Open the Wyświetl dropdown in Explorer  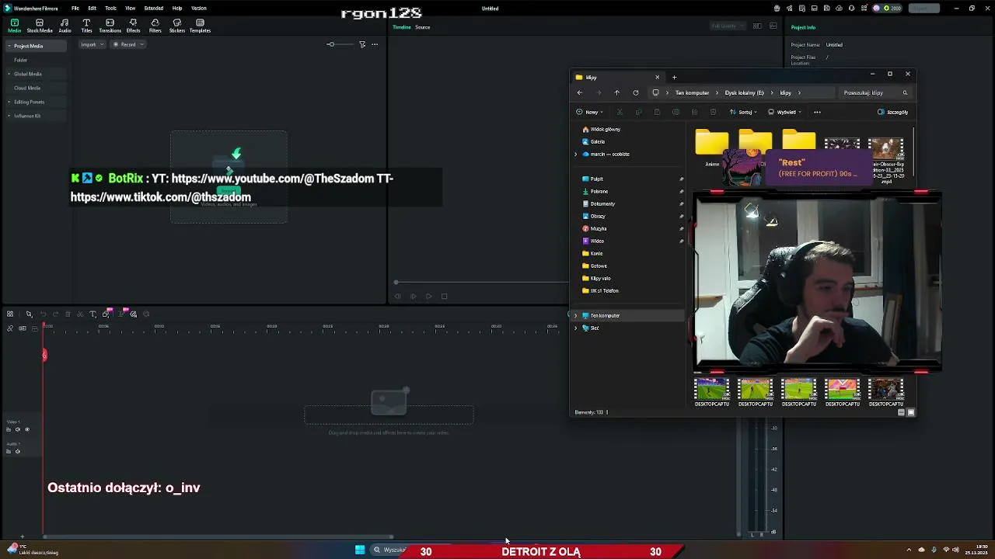pos(784,112)
